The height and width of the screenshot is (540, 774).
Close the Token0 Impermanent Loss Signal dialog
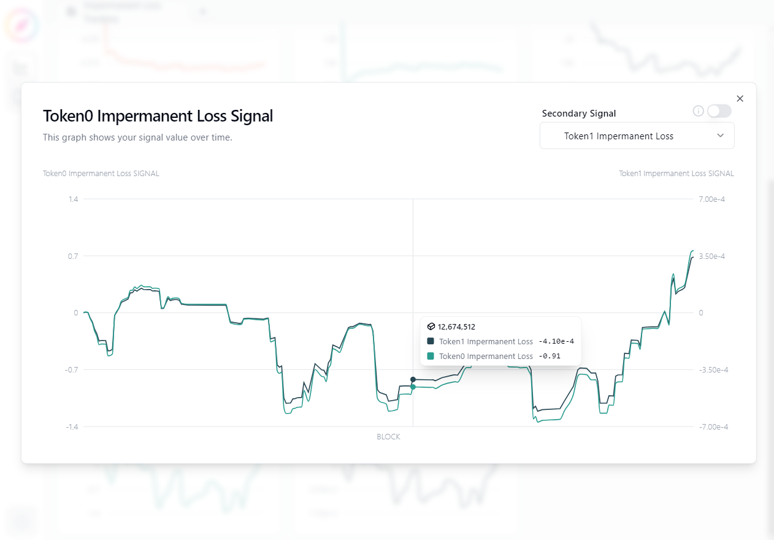tap(740, 98)
